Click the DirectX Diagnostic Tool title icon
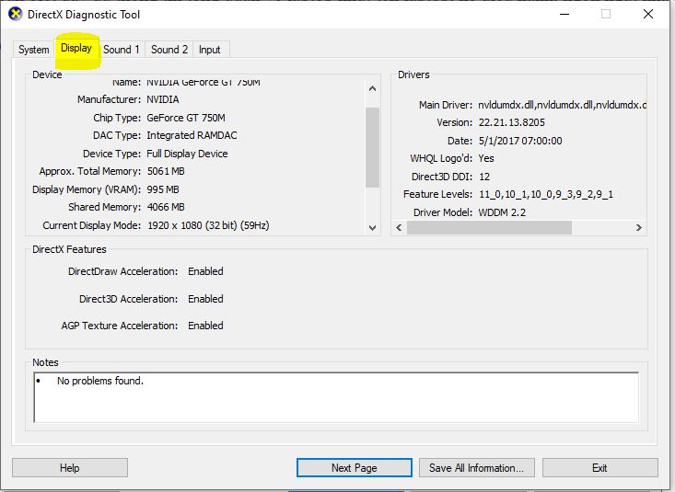Viewport: 675px width, 492px height. 15,14
